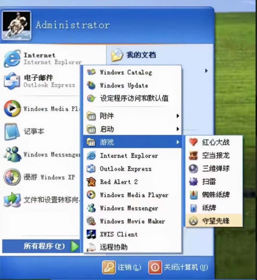Click the 关闭计算机(U) shut down button

coord(178,267)
